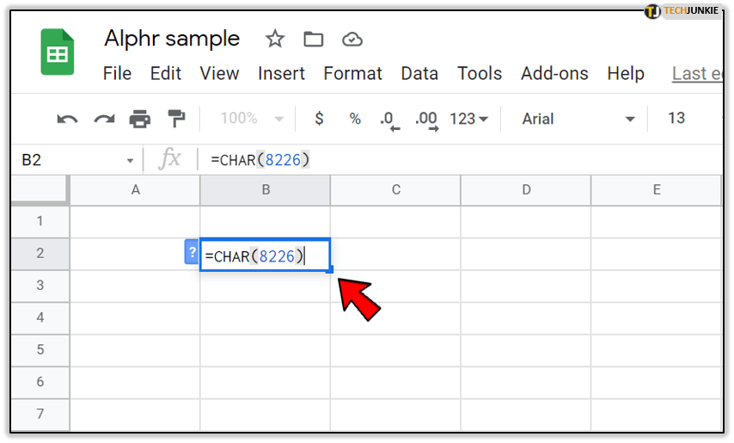Open the Data menu
Screen dimensions: 734x443
coord(419,74)
